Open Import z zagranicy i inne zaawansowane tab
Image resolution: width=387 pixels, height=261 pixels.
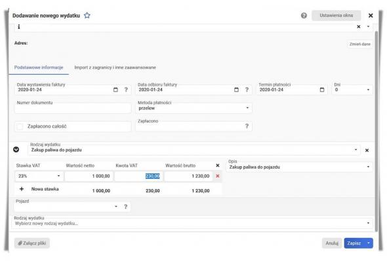click(x=115, y=67)
